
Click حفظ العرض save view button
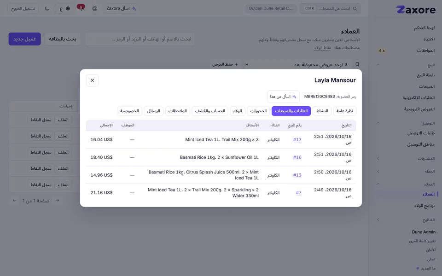[x=225, y=64]
